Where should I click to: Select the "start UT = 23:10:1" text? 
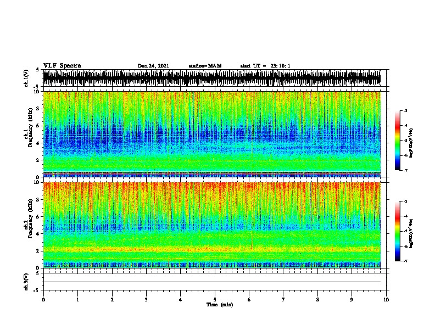coord(265,66)
